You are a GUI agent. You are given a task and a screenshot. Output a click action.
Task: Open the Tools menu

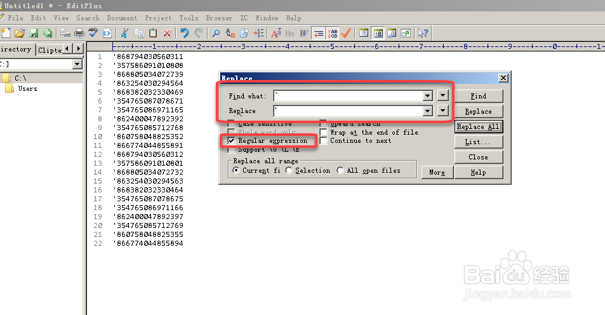[189, 18]
